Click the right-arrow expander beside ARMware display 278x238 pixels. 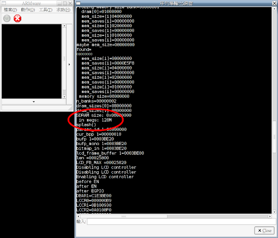69,65
